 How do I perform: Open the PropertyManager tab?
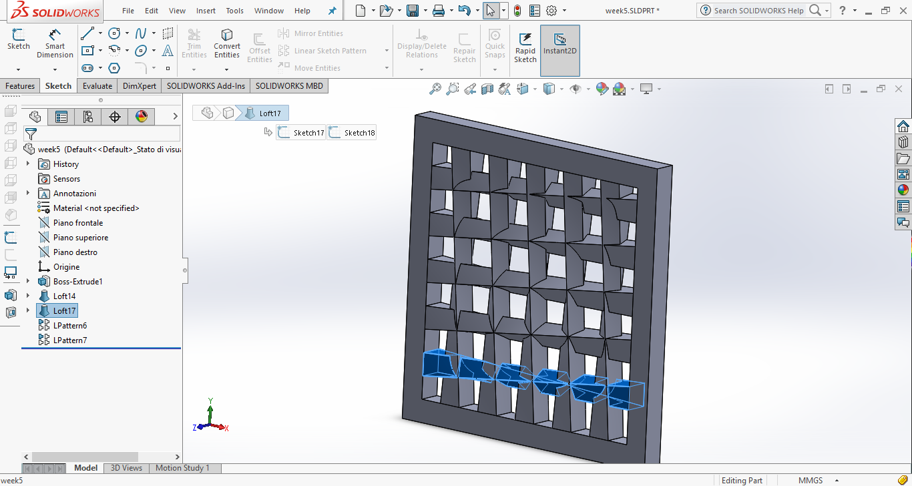pos(61,117)
